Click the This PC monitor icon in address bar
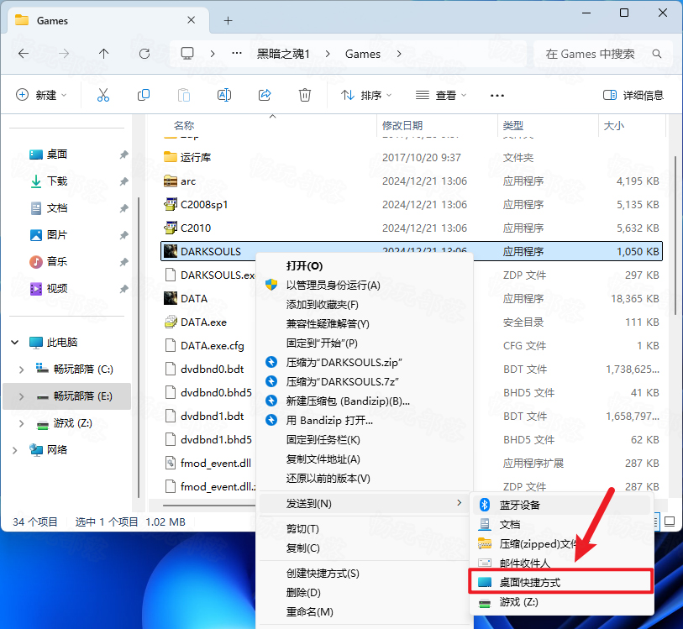The image size is (683, 629). [187, 54]
